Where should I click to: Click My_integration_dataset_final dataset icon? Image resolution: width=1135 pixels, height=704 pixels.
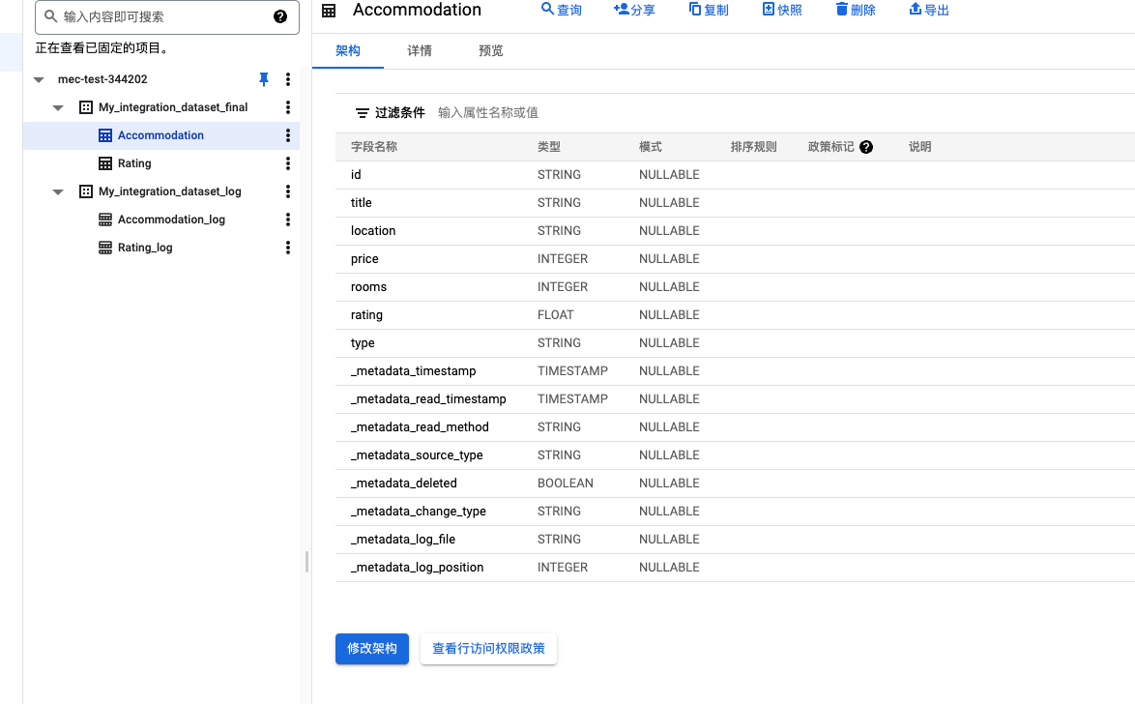click(x=85, y=107)
